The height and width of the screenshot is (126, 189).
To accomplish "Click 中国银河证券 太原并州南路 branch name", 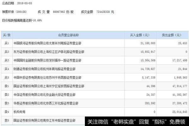I will tap(47, 43).
